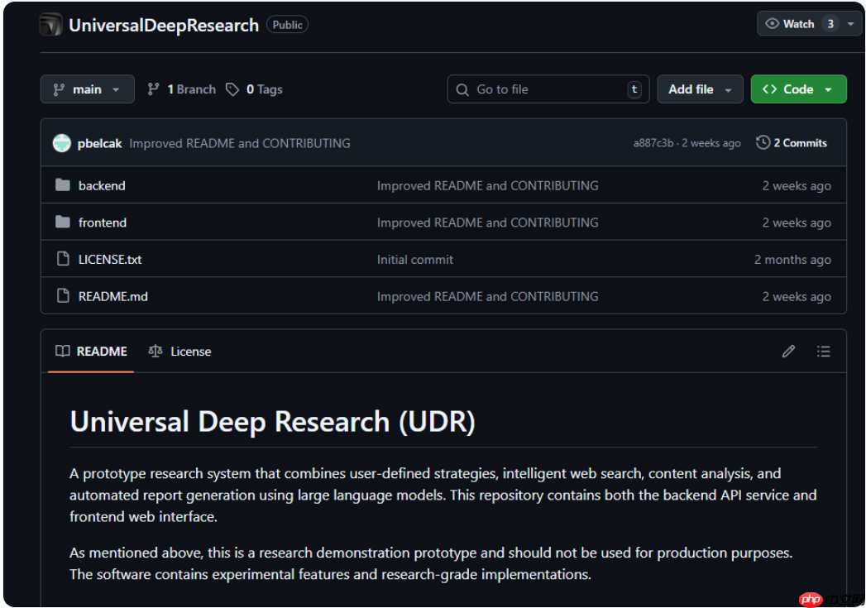Image resolution: width=866 pixels, height=608 pixels.
Task: Open commit hash a887c3b
Action: pos(653,143)
